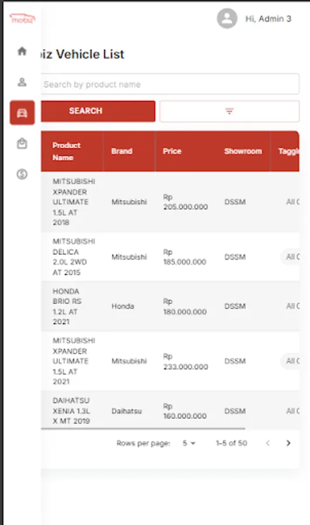Open the dollar finance sidebar icon

pos(22,174)
